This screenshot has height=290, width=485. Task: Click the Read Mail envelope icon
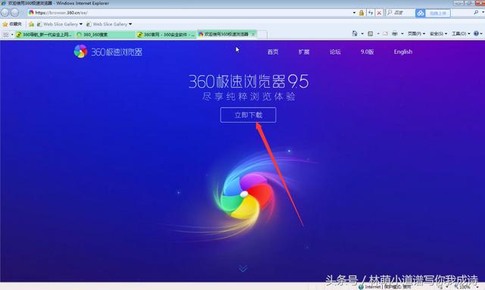[385, 33]
